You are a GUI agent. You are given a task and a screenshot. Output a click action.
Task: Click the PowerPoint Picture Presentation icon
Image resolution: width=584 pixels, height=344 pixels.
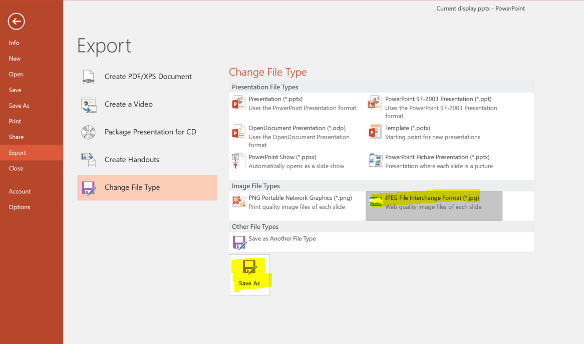375,161
